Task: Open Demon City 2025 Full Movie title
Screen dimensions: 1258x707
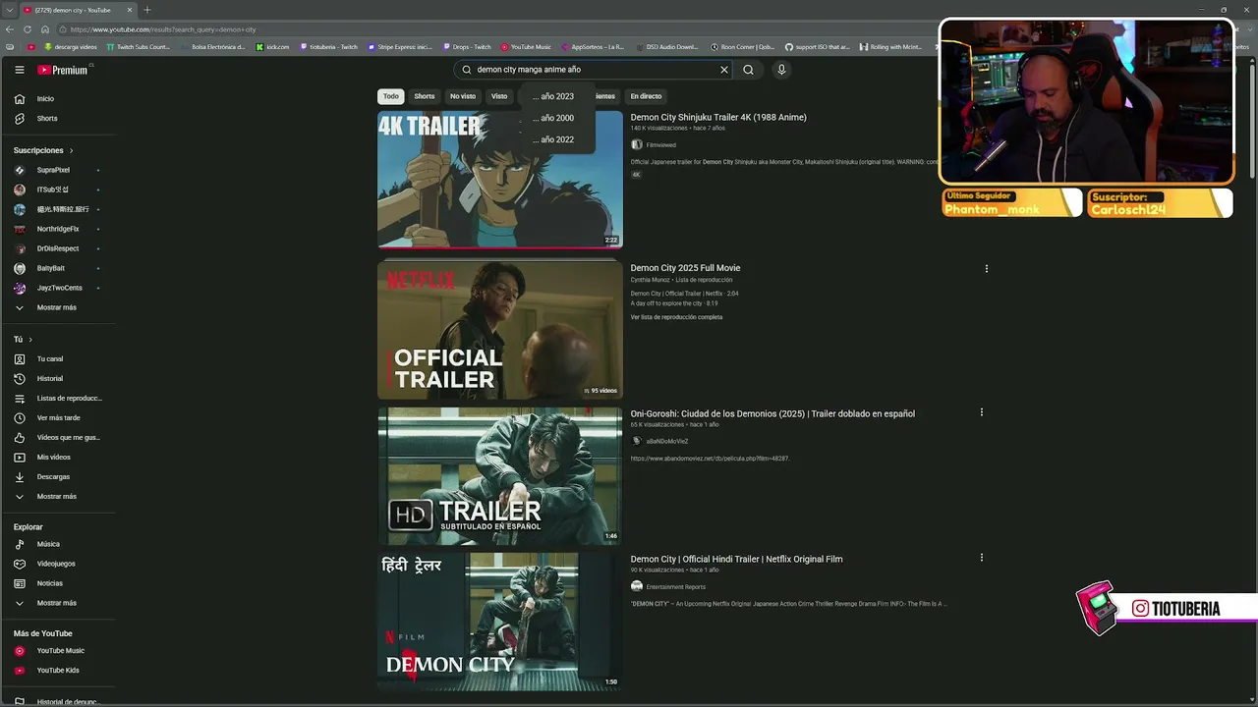Action: point(685,268)
